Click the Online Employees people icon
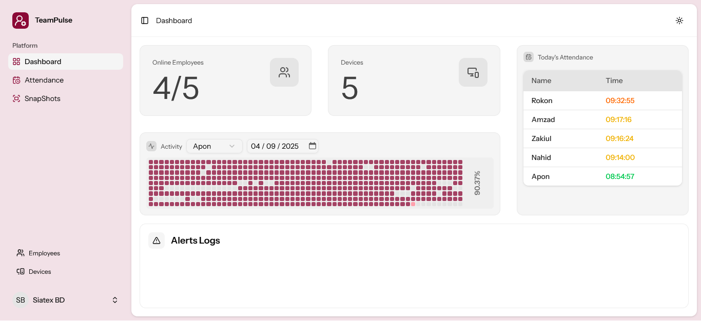Image resolution: width=701 pixels, height=321 pixels. coord(284,72)
